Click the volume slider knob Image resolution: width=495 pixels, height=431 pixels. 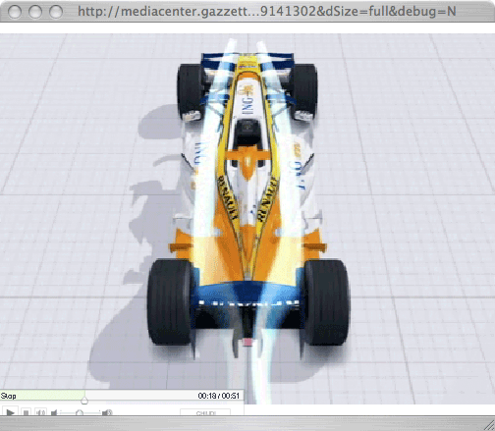pos(80,413)
